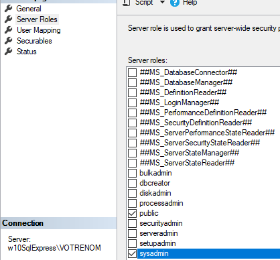Click the 'Server roles:' list label
This screenshot has width=280, height=260.
pos(147,60)
